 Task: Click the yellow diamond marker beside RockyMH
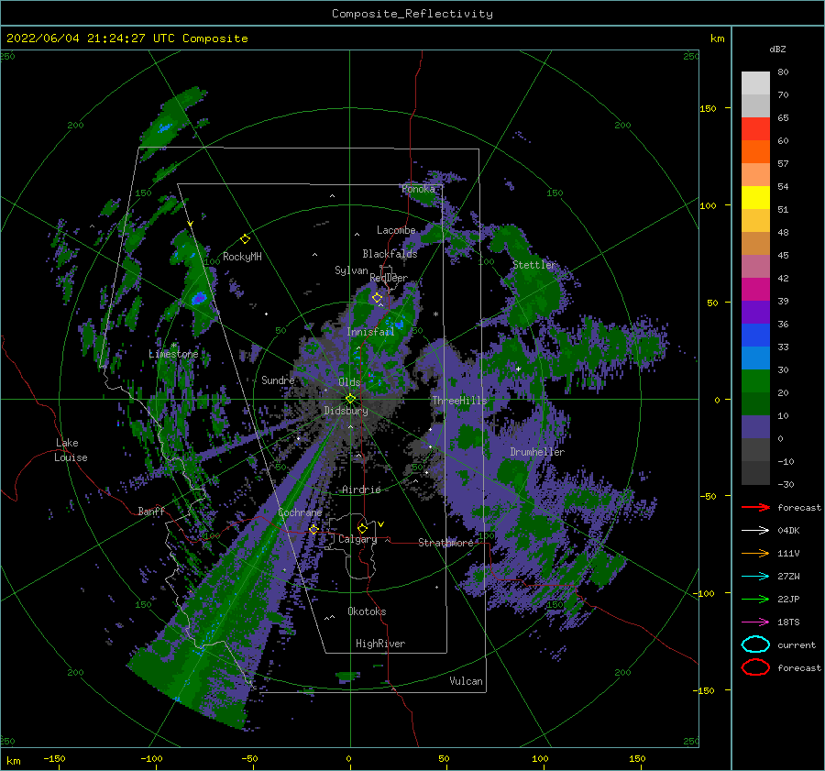pyautogui.click(x=245, y=239)
